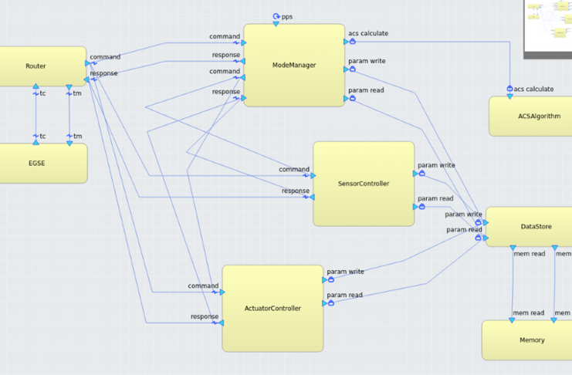The width and height of the screenshot is (572, 375).
Task: Select ActuatorController's param write port
Action: coord(330,279)
